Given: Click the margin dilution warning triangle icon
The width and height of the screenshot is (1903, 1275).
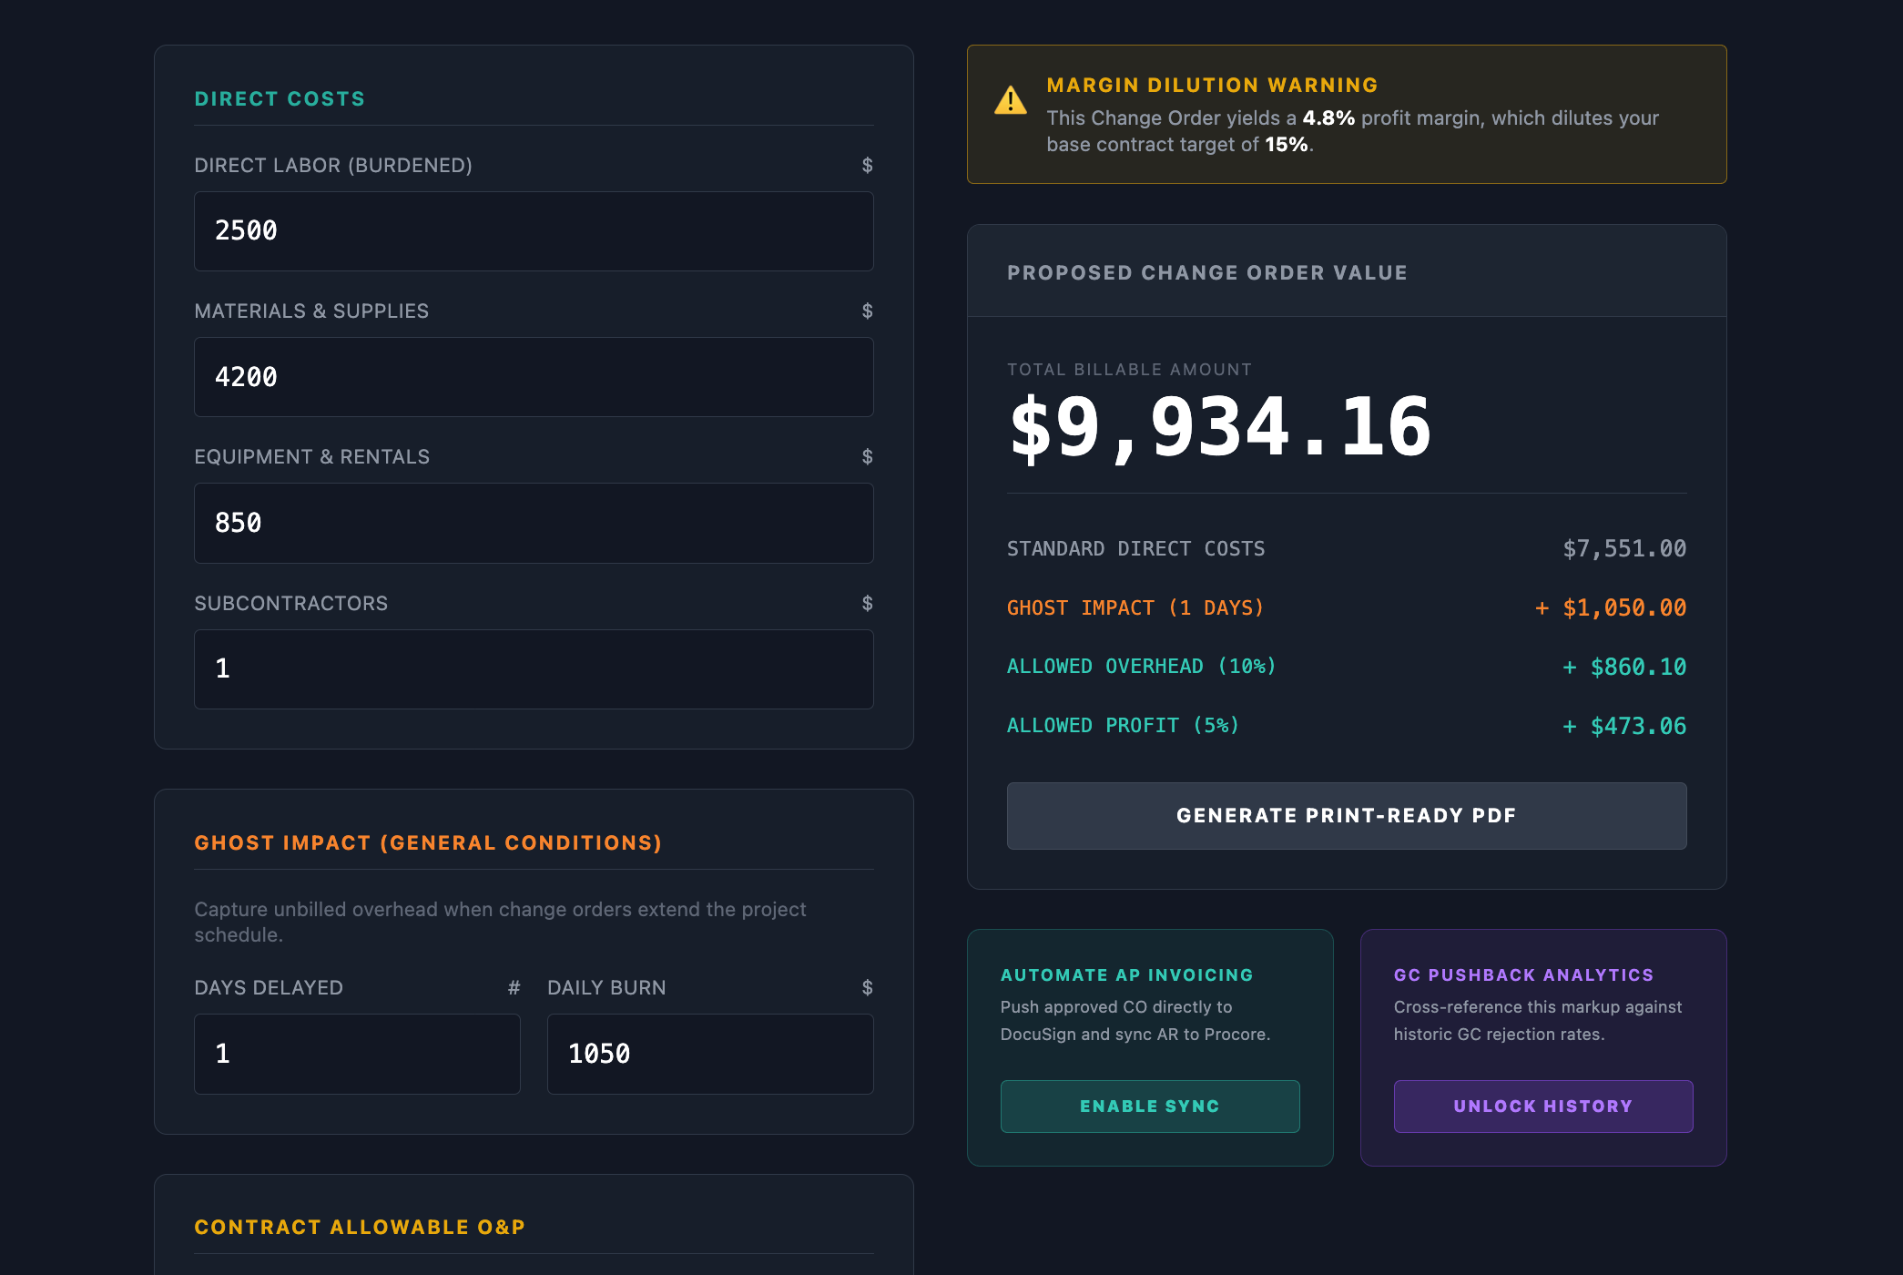Looking at the screenshot, I should (x=1010, y=100).
